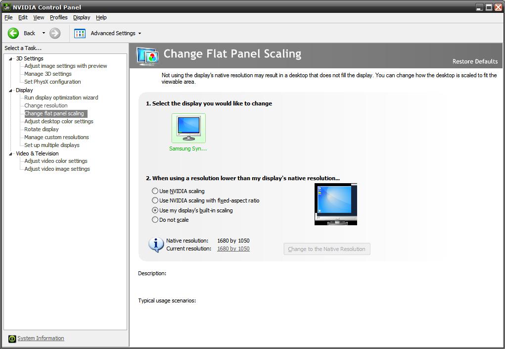This screenshot has height=349, width=505.
Task: Click the Flat Panel Scaling header icon
Action: pos(147,56)
